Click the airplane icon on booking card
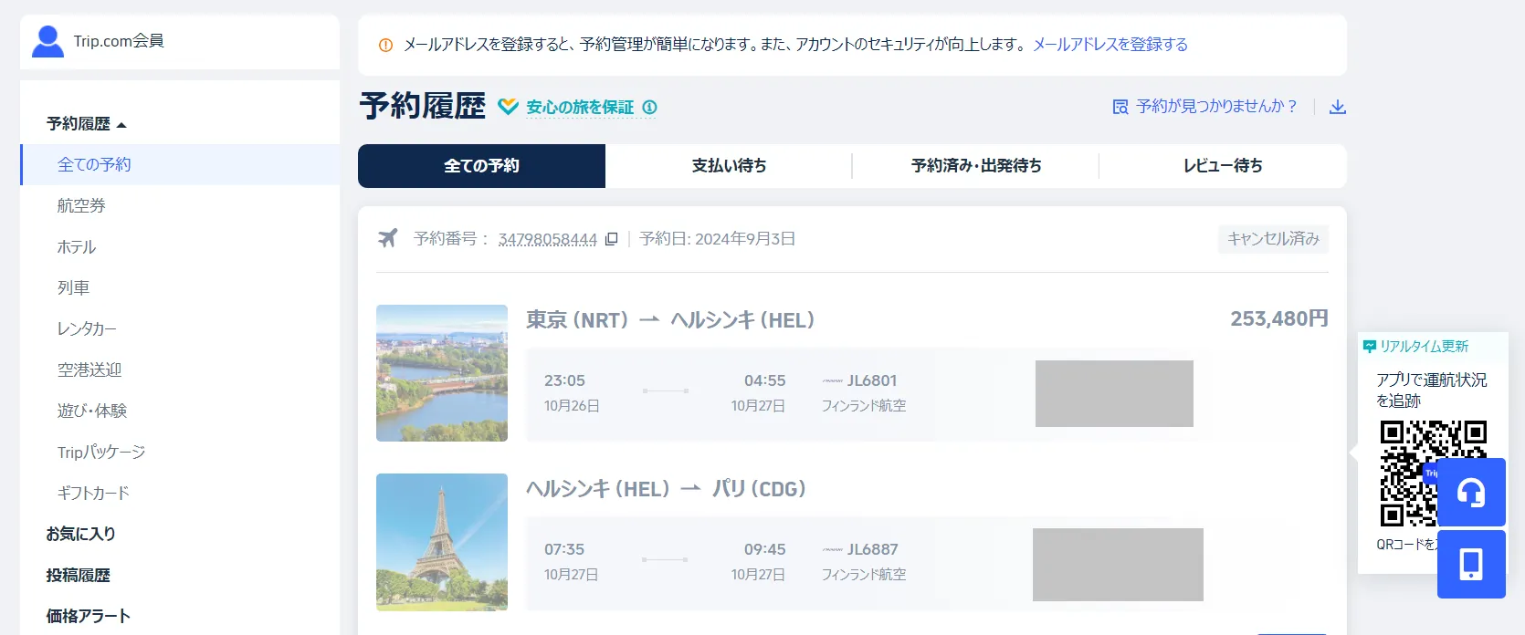This screenshot has width=1525, height=635. (388, 238)
